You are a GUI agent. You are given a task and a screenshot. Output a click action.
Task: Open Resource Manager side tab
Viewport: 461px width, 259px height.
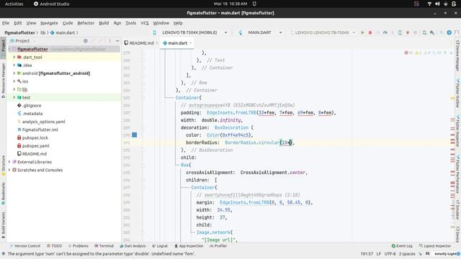point(3,80)
